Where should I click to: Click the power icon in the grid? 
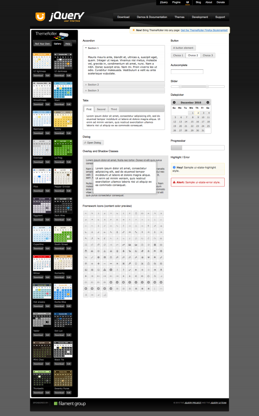pyautogui.click(x=148, y=276)
